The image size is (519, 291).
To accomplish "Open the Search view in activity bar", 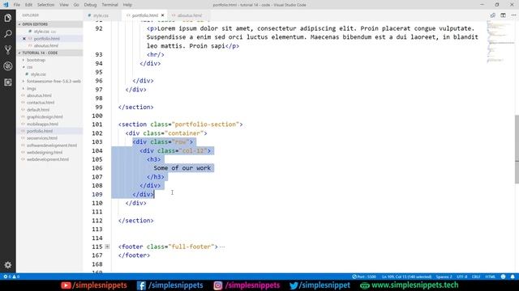I will (7, 34).
